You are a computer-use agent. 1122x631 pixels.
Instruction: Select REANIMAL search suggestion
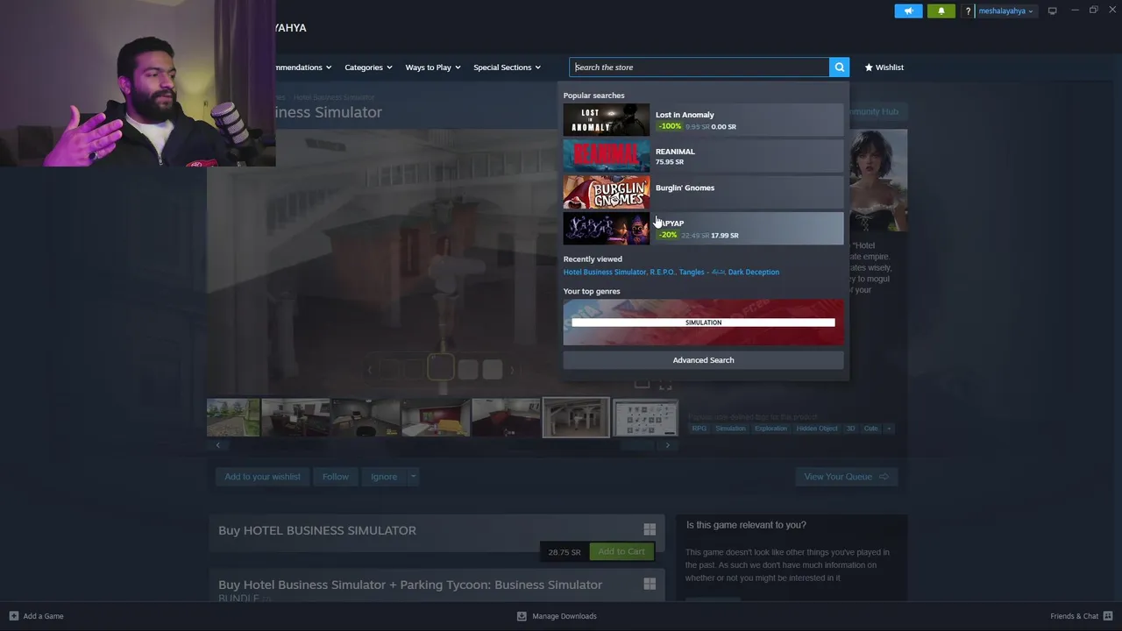point(703,156)
